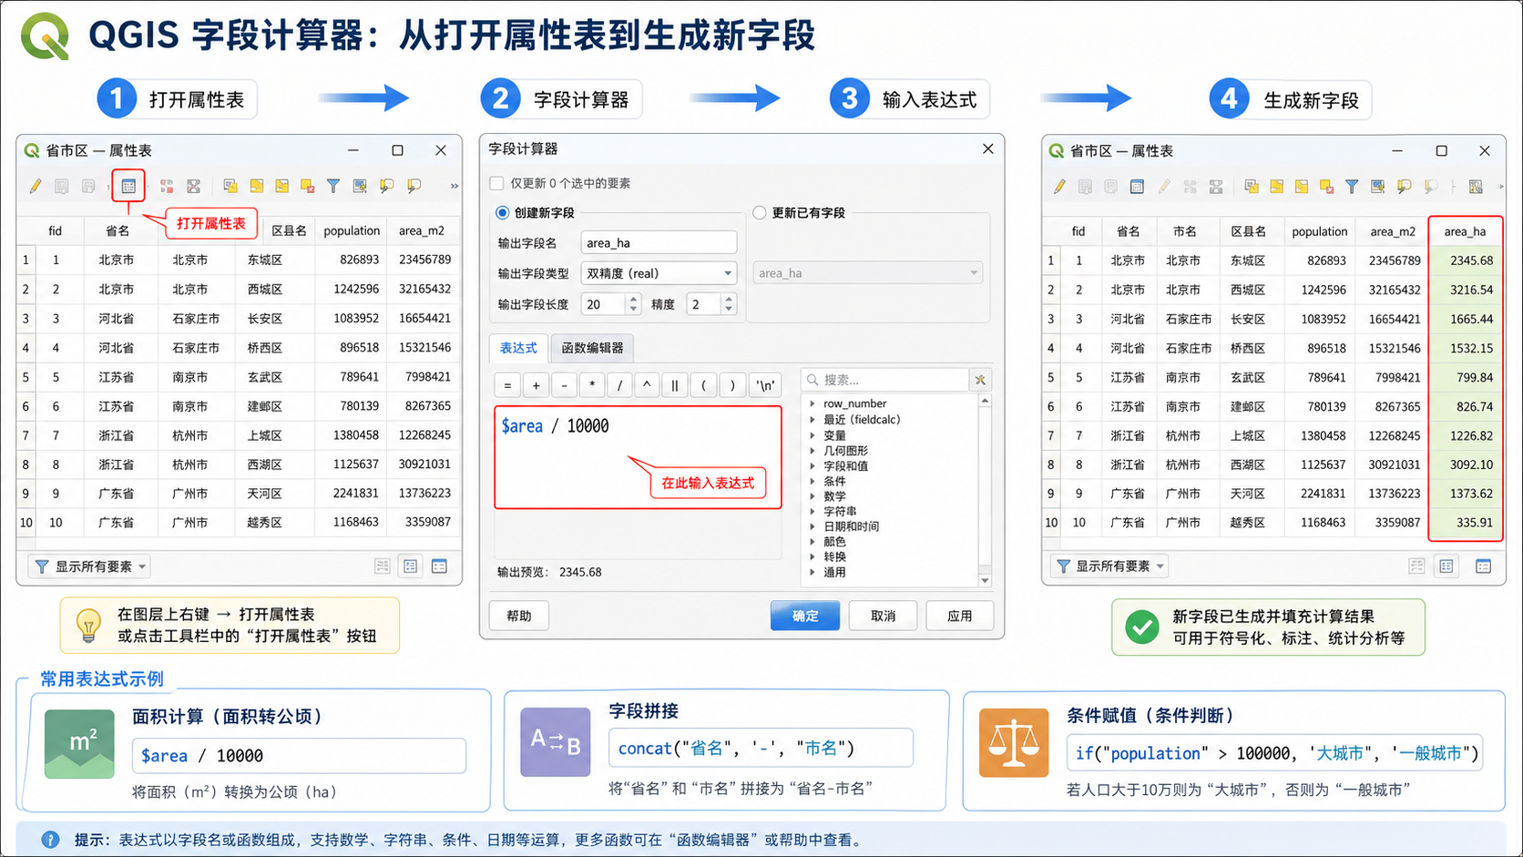Expand the 条件 function group
Screen dimensions: 1523x857
[x=813, y=481]
